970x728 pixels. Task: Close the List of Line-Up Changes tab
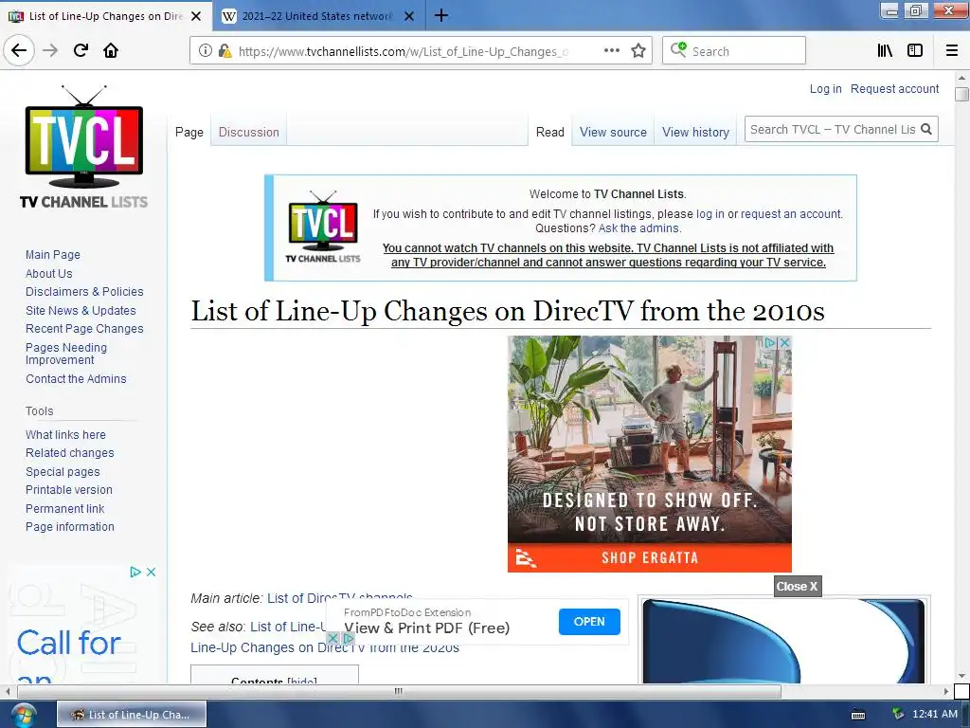coord(196,16)
